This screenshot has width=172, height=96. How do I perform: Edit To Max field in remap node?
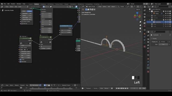coord(46,48)
